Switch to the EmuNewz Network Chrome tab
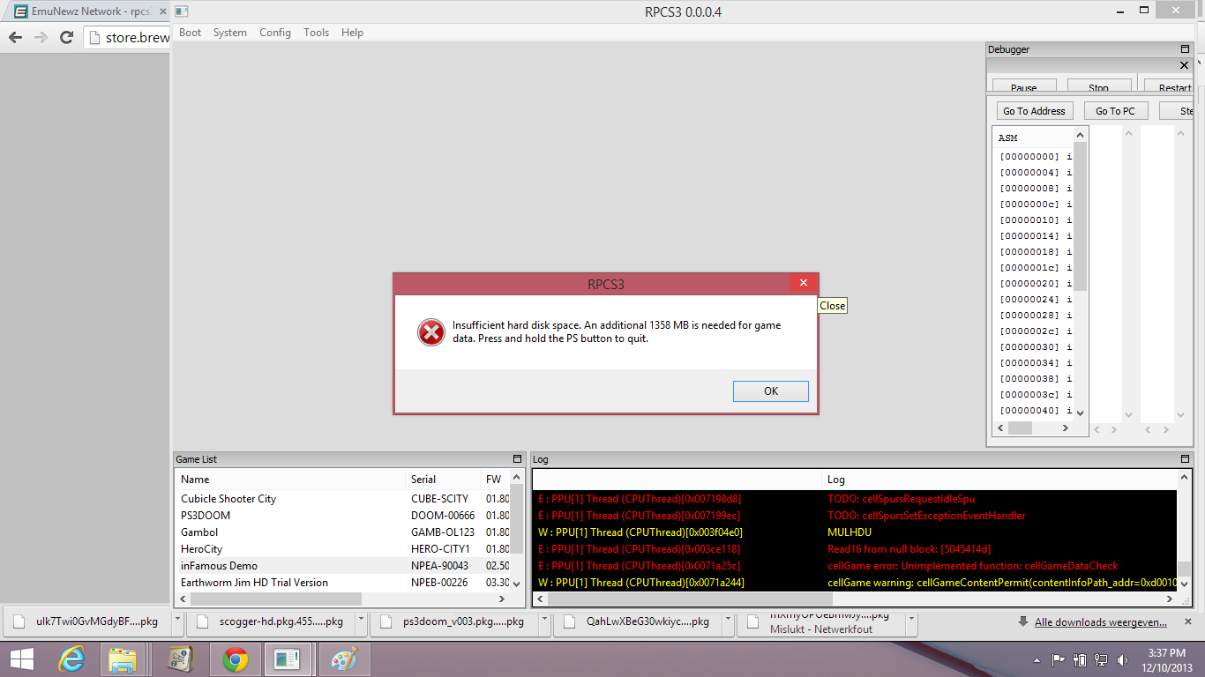1205x677 pixels. pos(86,11)
